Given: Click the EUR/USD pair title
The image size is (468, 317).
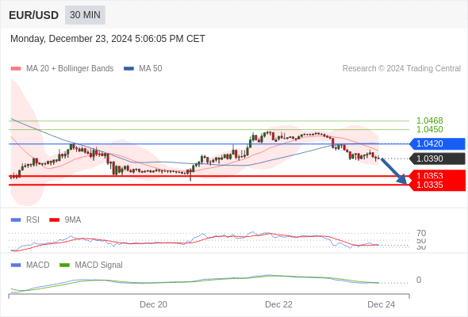Looking at the screenshot, I should [34, 15].
